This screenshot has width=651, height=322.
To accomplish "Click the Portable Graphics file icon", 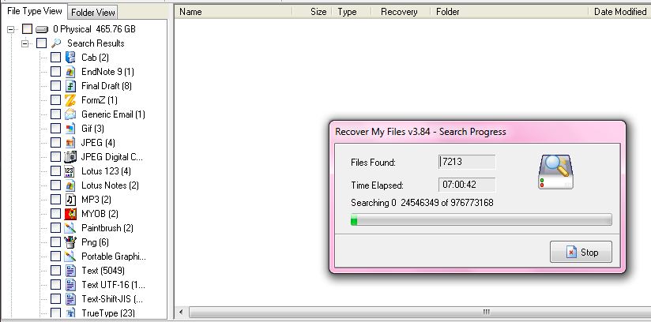I will (70, 256).
